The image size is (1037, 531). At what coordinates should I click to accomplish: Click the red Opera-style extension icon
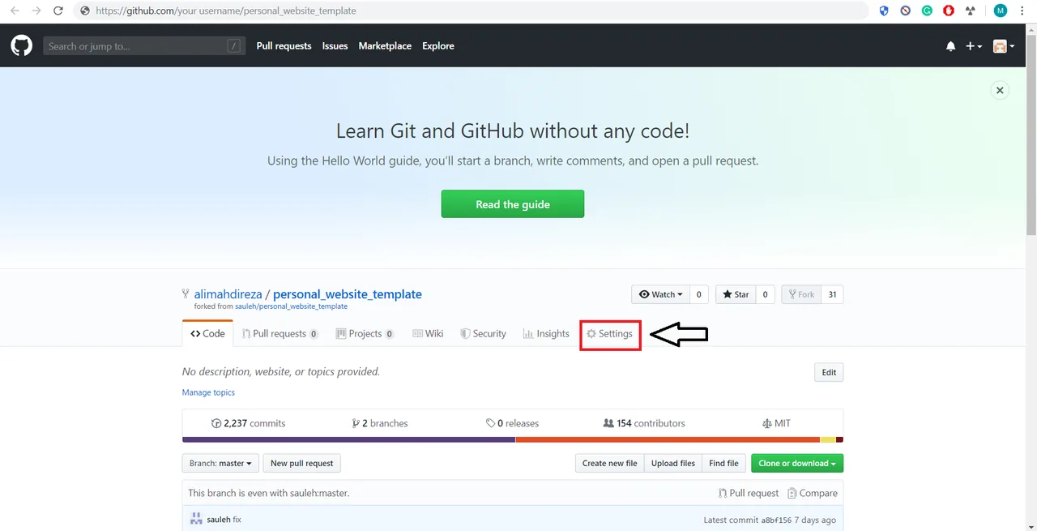coord(948,11)
